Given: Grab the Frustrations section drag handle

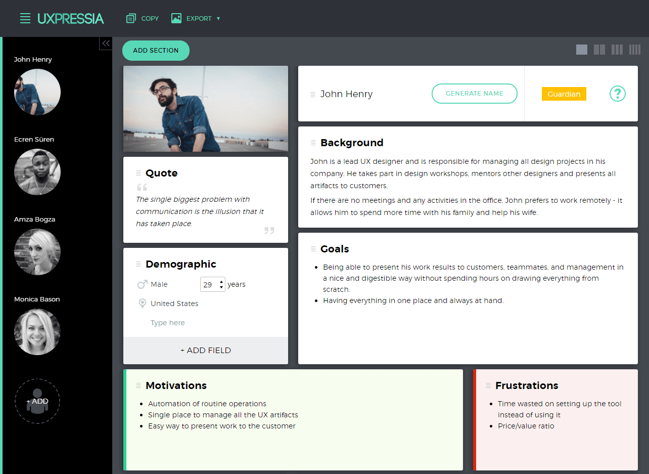Looking at the screenshot, I should pos(488,386).
